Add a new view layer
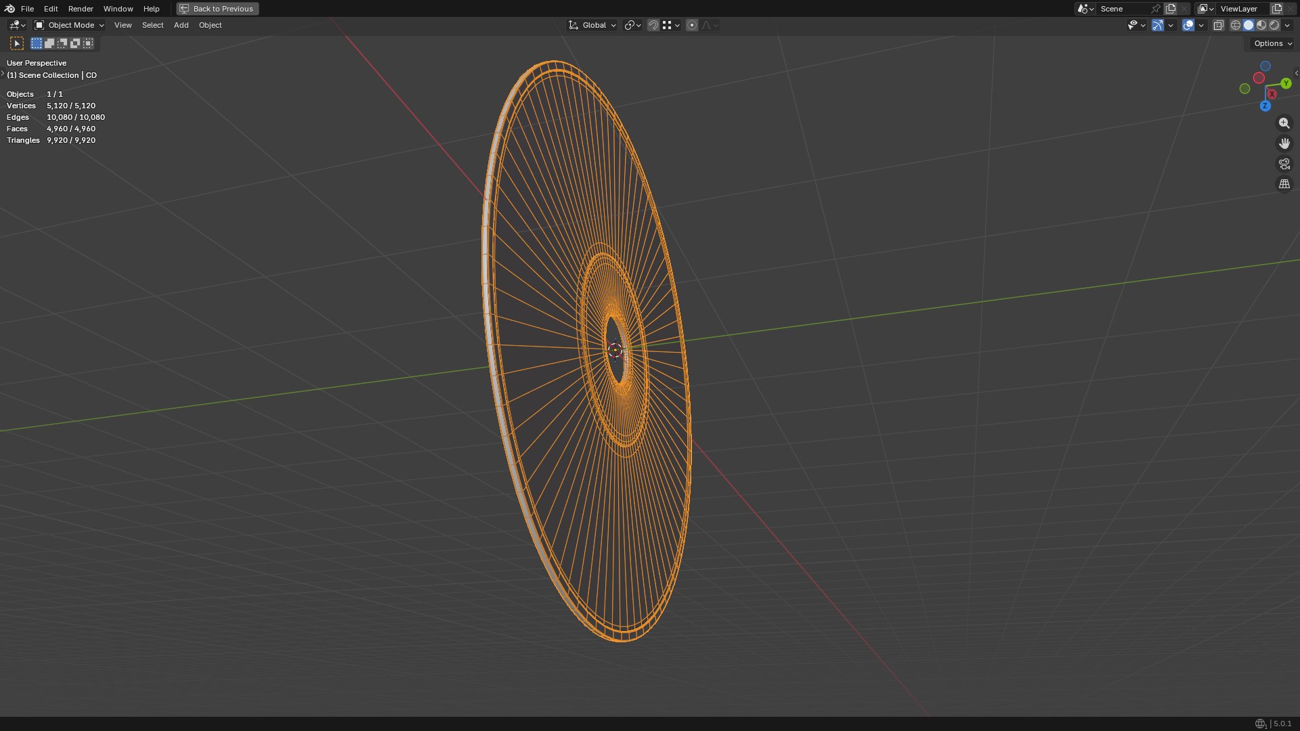Screen dimensions: 1300x731 click(1277, 9)
